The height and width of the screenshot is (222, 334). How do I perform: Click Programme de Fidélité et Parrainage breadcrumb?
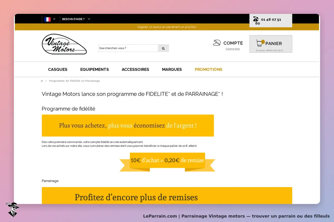pos(75,81)
